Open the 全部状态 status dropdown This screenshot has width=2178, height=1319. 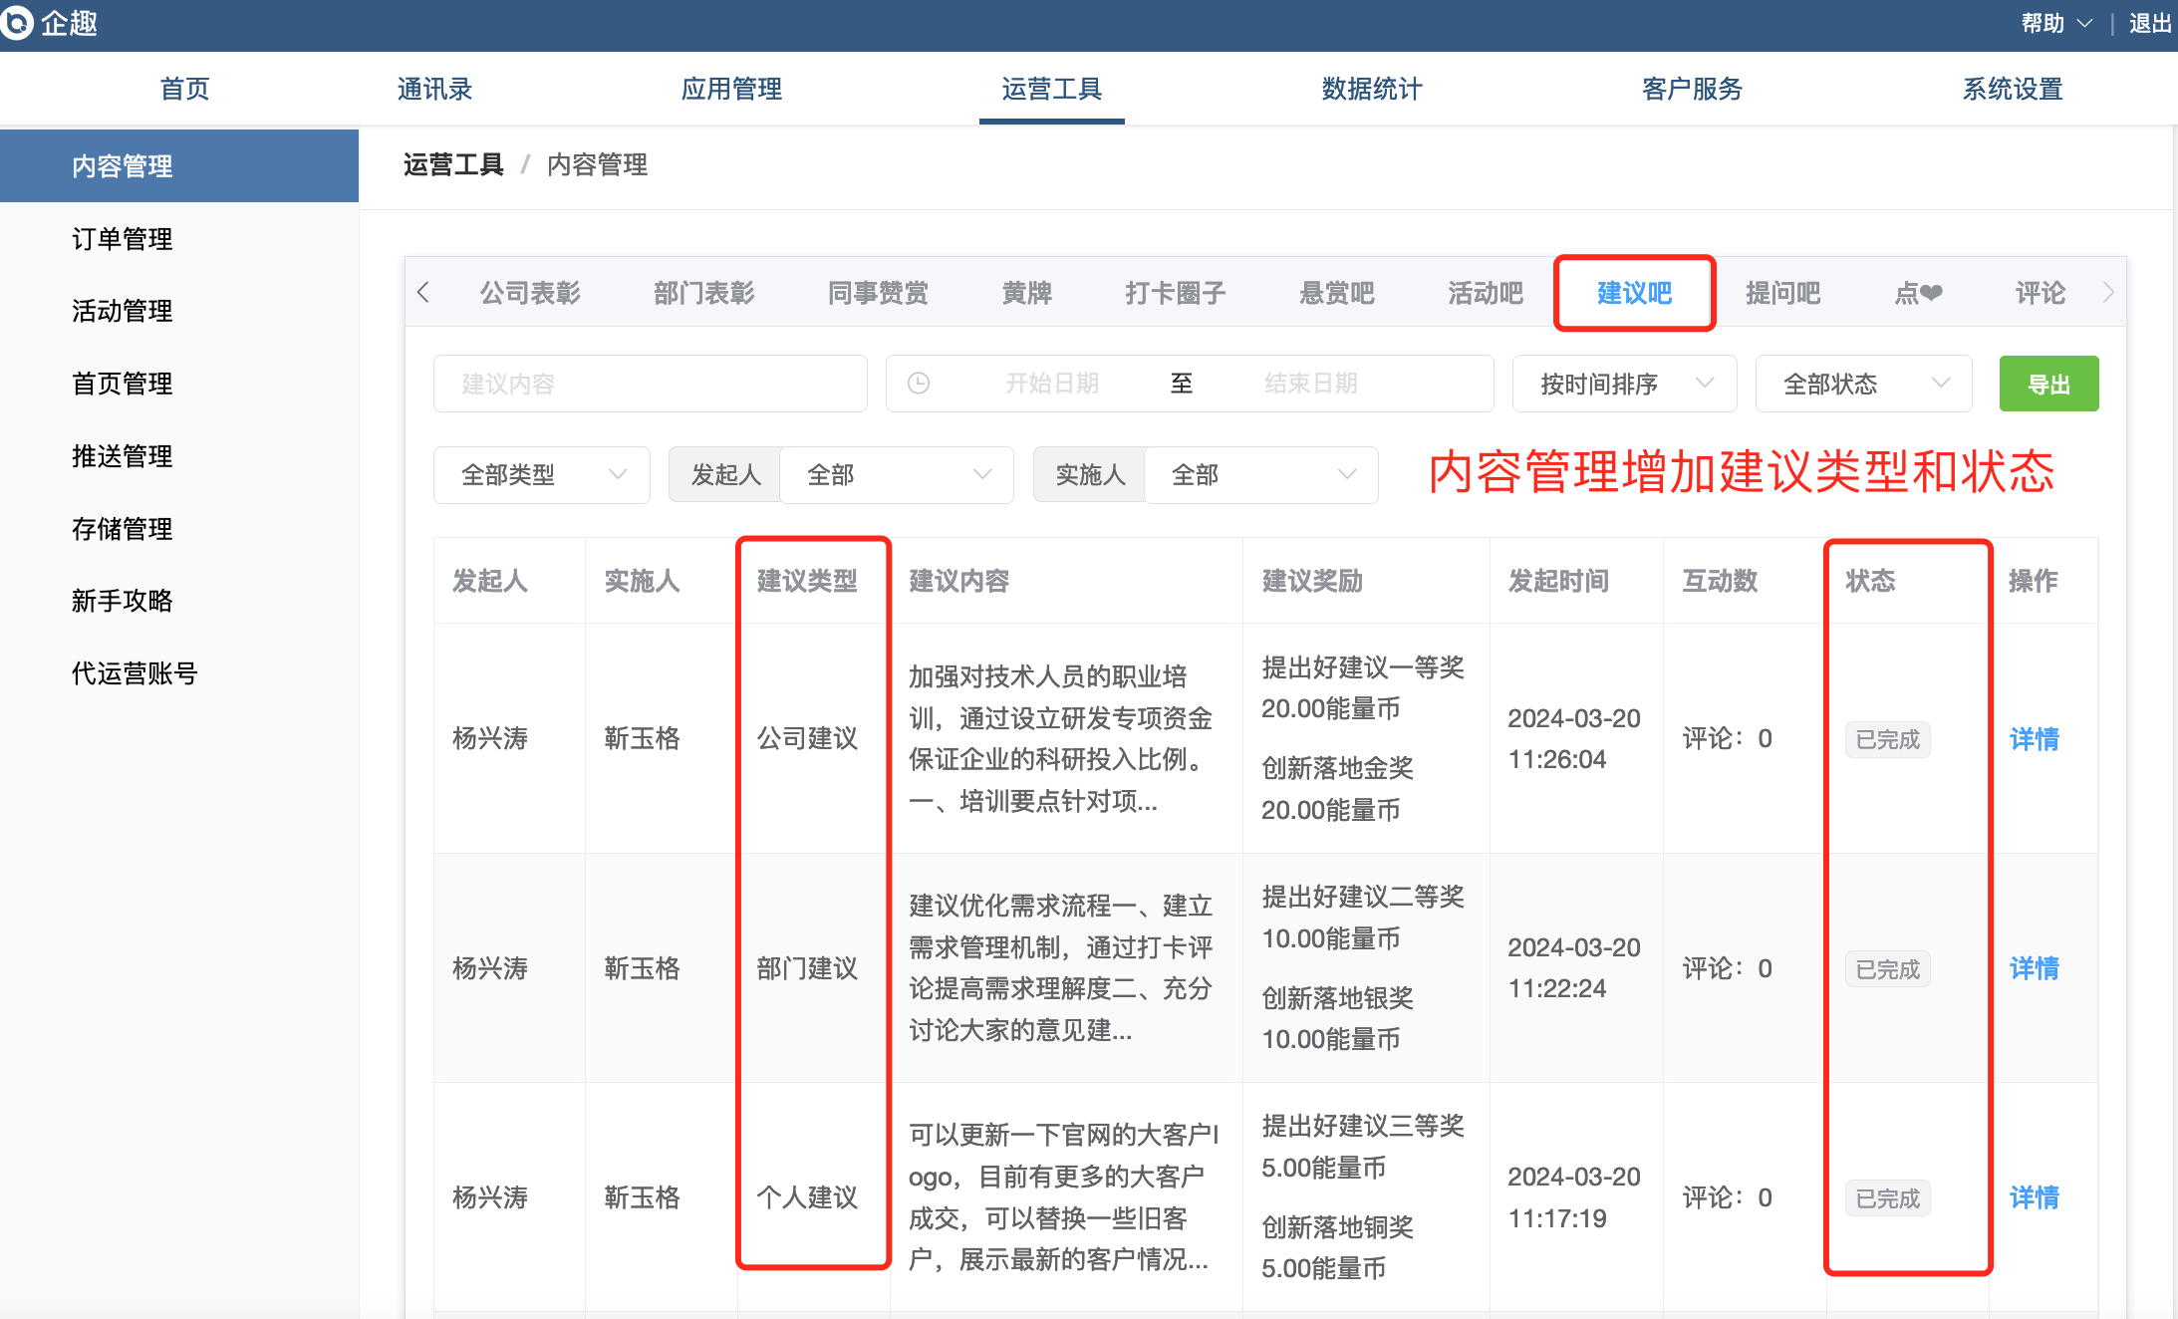[x=1863, y=384]
